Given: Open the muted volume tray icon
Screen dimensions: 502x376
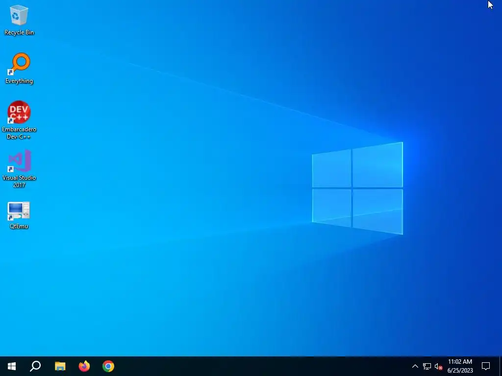Looking at the screenshot, I should tap(438, 366).
